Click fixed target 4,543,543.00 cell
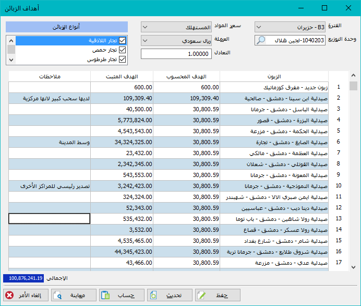This screenshot has height=306, width=361. click(x=122, y=131)
